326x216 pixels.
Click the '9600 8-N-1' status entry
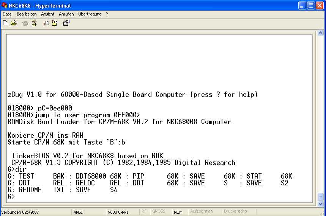pyautogui.click(x=118, y=212)
